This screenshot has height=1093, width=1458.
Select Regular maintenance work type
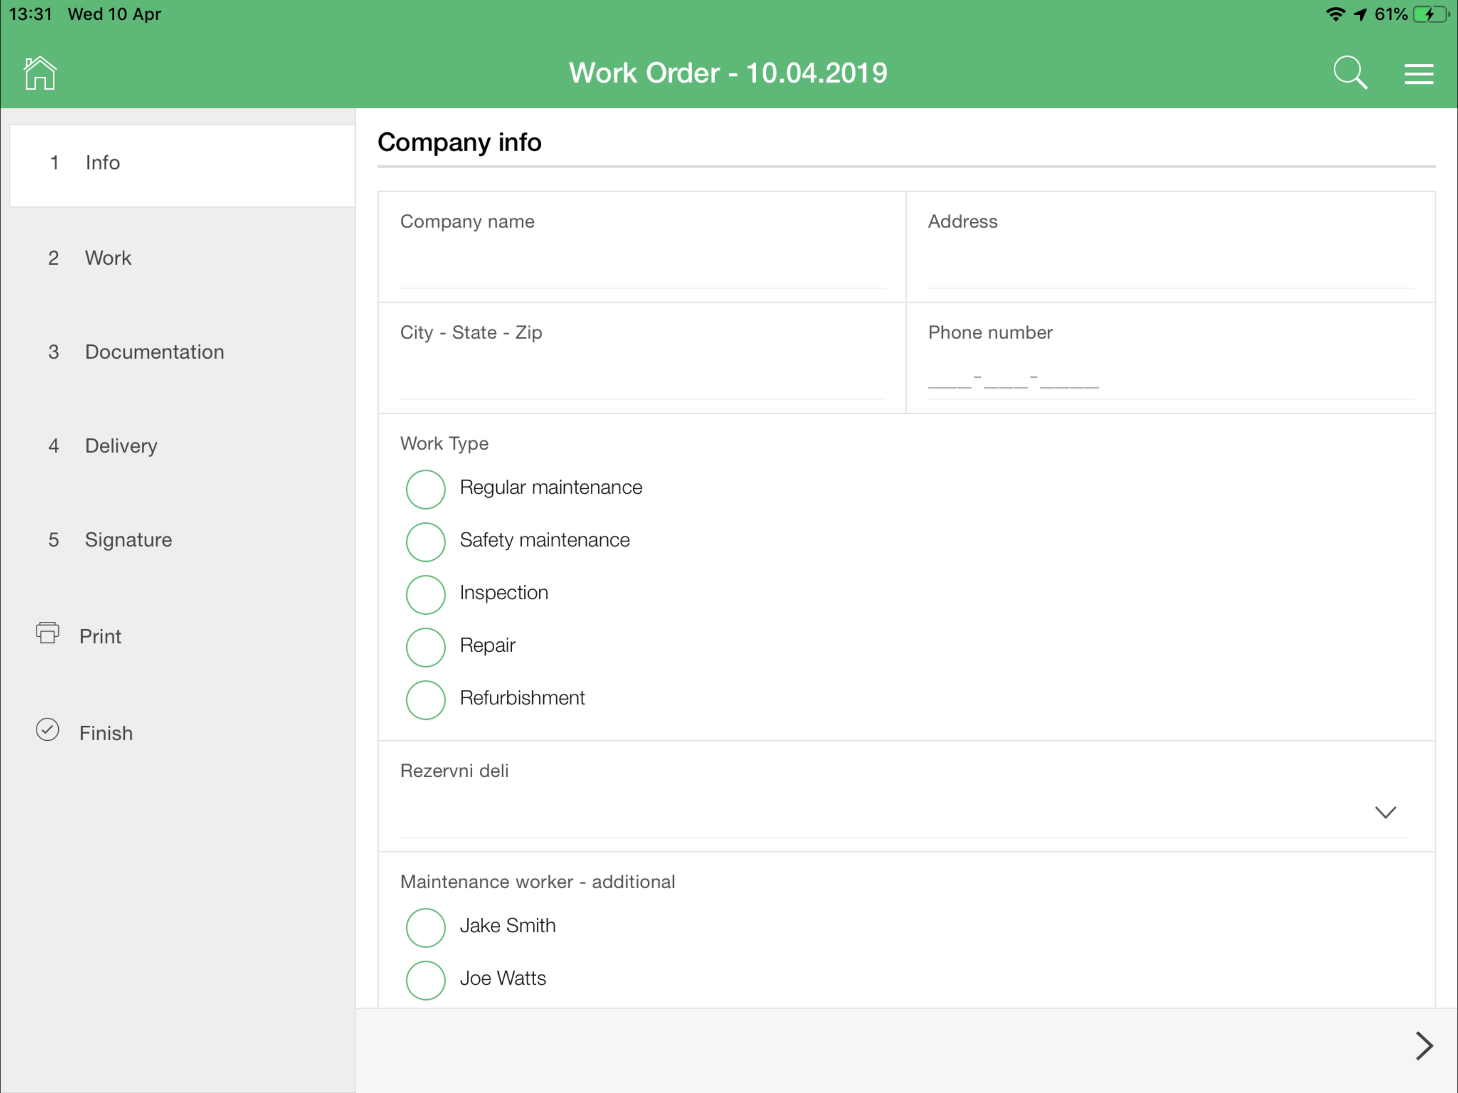tap(425, 489)
